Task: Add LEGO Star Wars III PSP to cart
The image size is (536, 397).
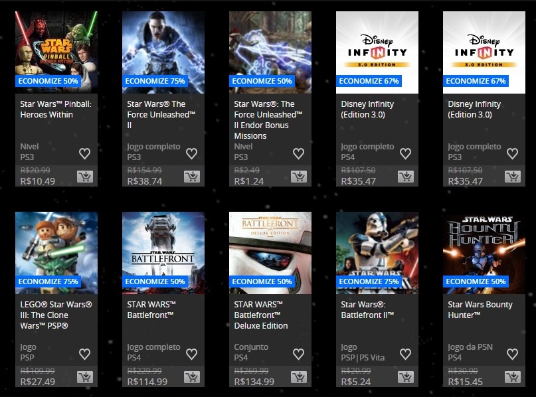Action: [x=85, y=377]
